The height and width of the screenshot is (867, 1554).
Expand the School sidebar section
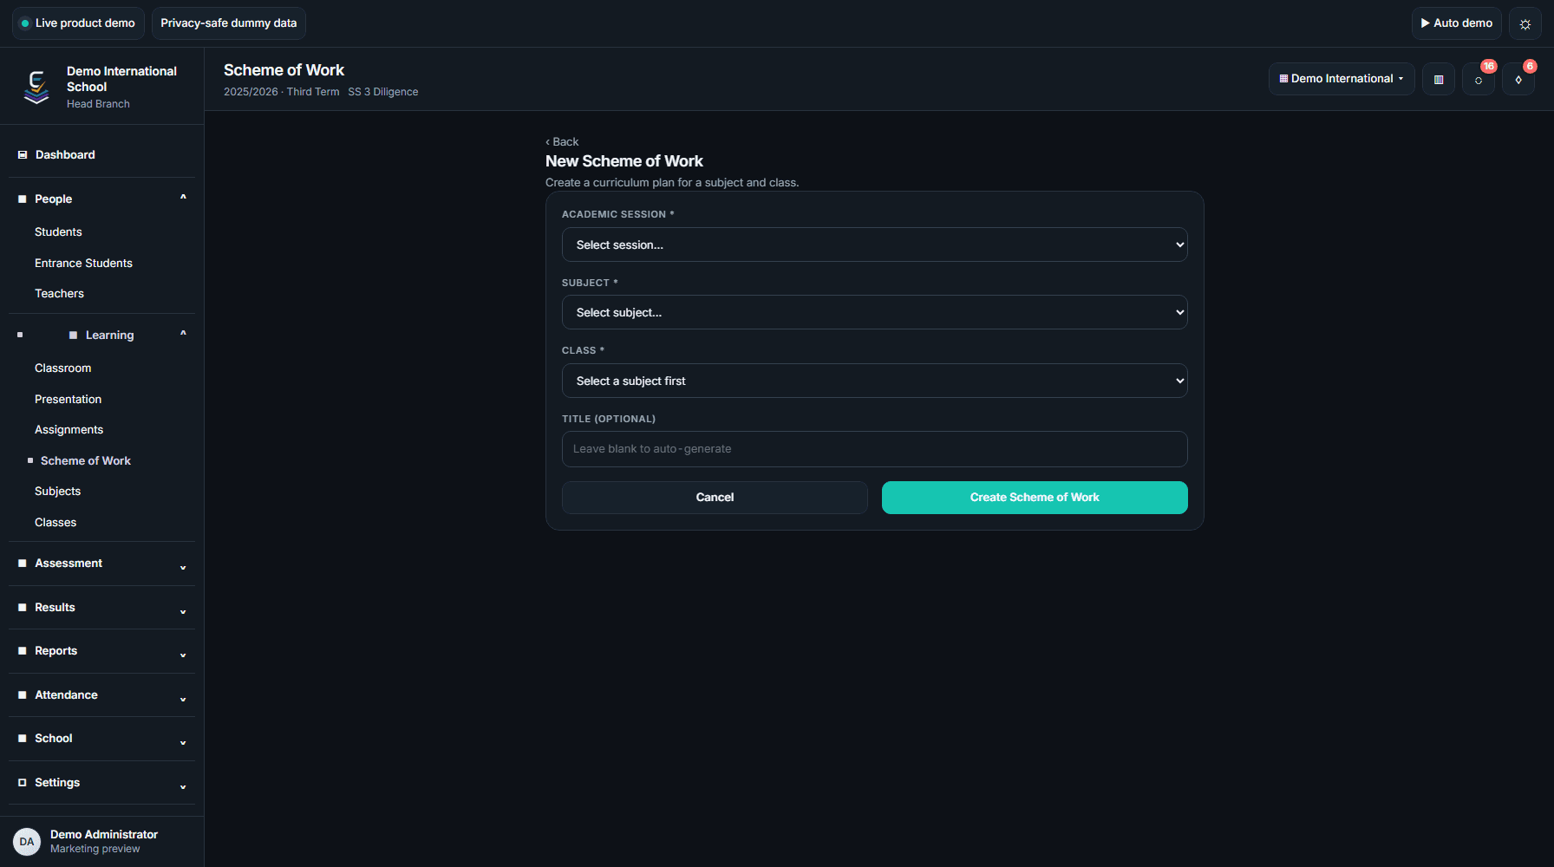101,739
